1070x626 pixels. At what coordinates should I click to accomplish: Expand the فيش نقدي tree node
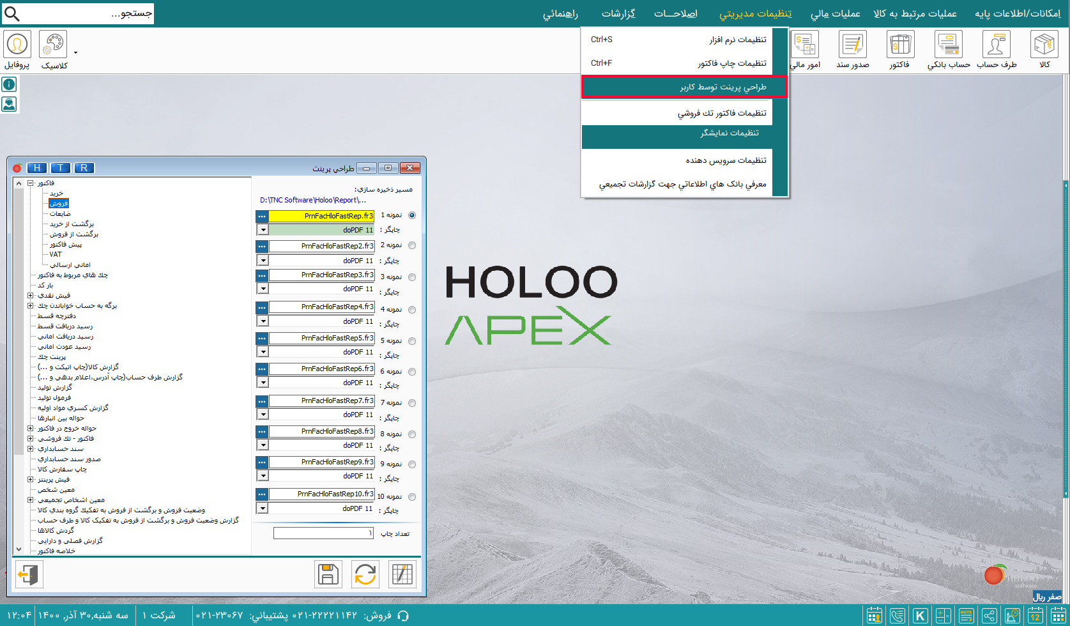pos(30,296)
